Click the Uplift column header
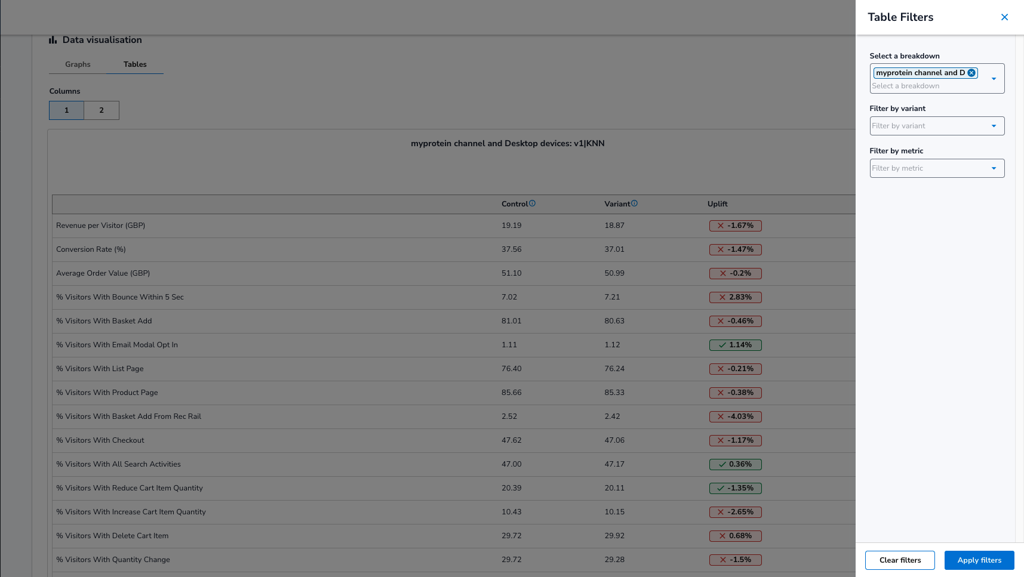 click(717, 204)
